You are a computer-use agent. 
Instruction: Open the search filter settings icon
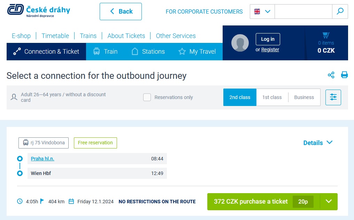point(333,97)
